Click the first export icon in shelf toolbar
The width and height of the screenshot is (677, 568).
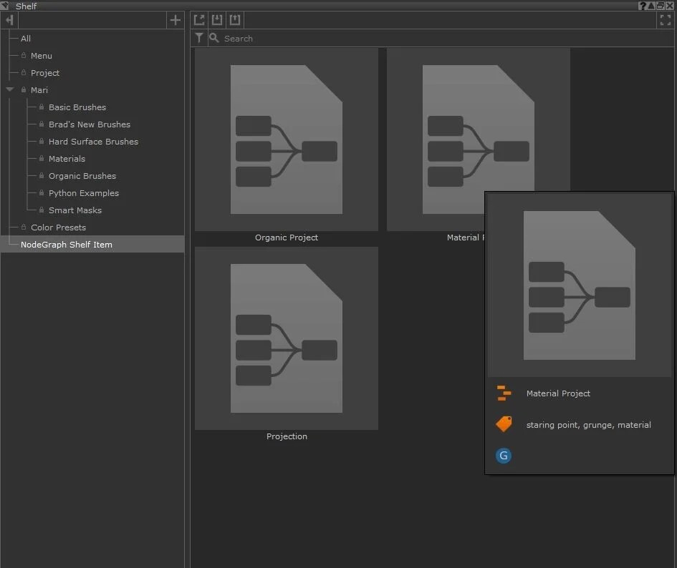coord(200,20)
